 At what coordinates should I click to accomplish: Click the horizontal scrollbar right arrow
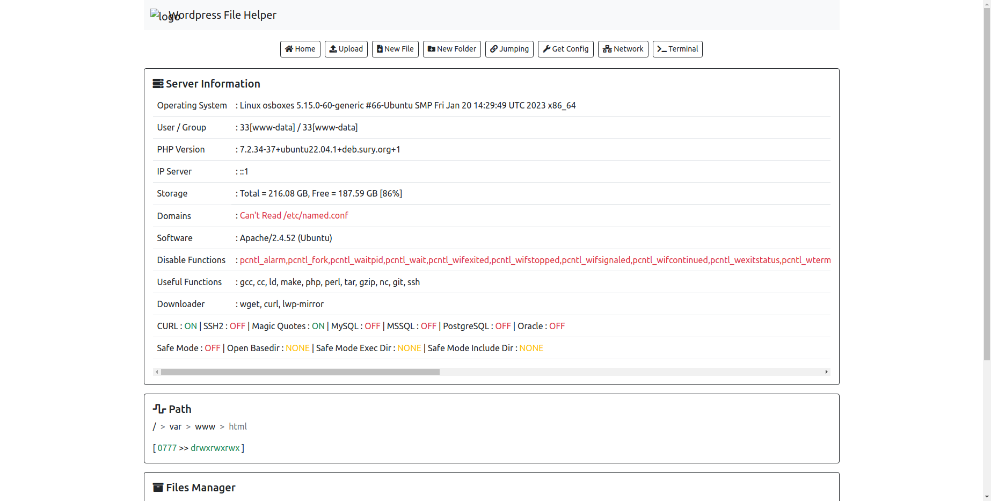point(826,372)
